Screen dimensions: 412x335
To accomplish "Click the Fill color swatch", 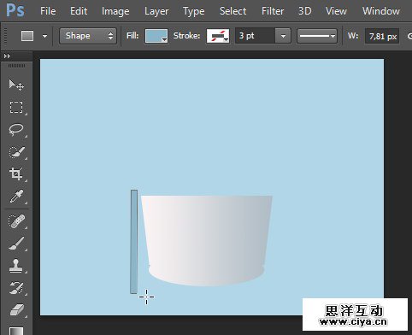I will tap(156, 36).
